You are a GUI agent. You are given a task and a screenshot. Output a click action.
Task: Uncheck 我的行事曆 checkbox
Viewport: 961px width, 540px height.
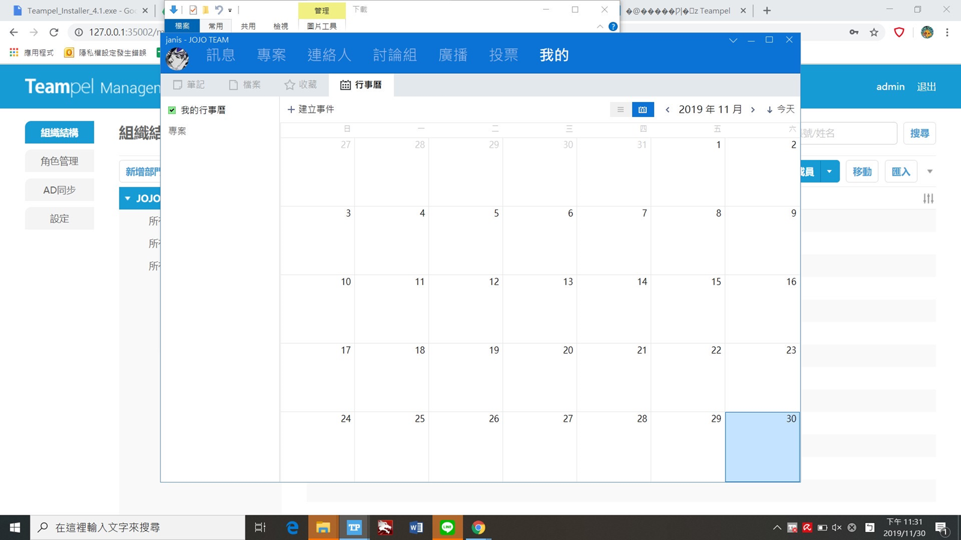pyautogui.click(x=172, y=110)
